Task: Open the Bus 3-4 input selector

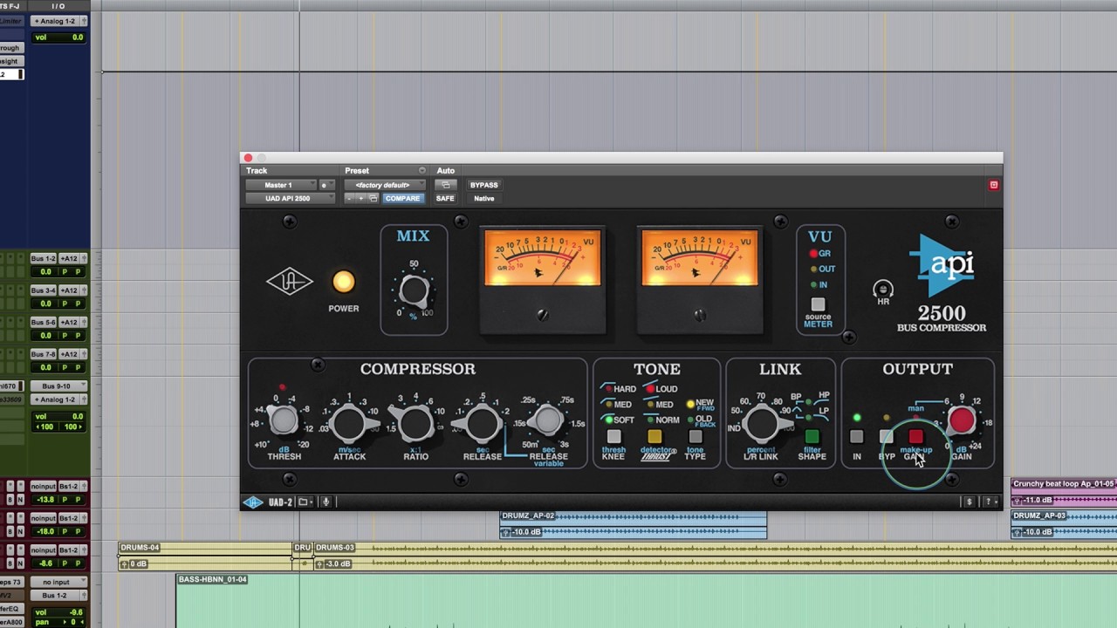Action: tap(44, 290)
